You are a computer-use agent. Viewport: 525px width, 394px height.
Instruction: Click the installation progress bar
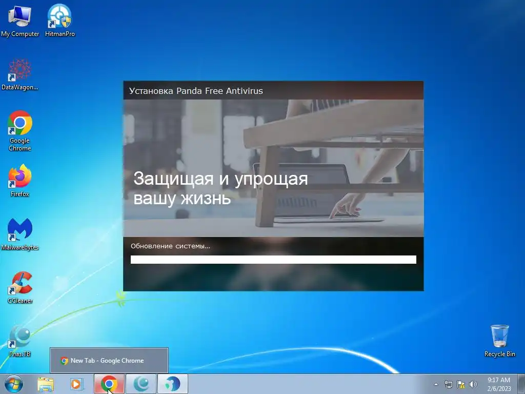coord(273,260)
